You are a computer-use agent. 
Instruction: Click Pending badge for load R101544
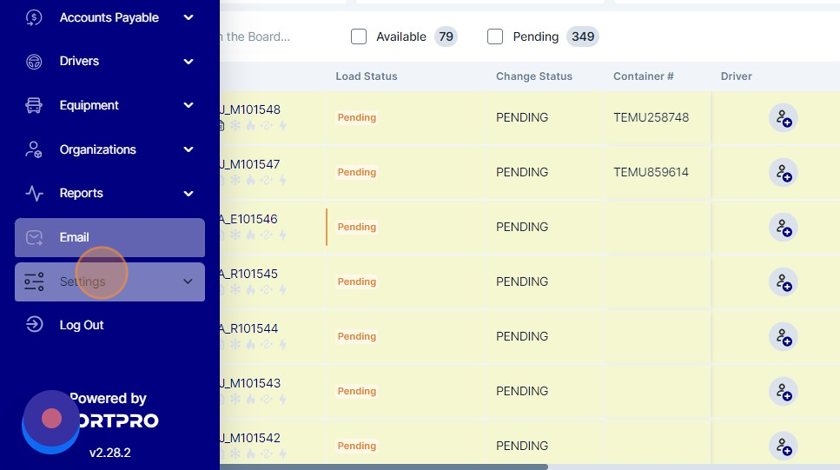(x=357, y=336)
